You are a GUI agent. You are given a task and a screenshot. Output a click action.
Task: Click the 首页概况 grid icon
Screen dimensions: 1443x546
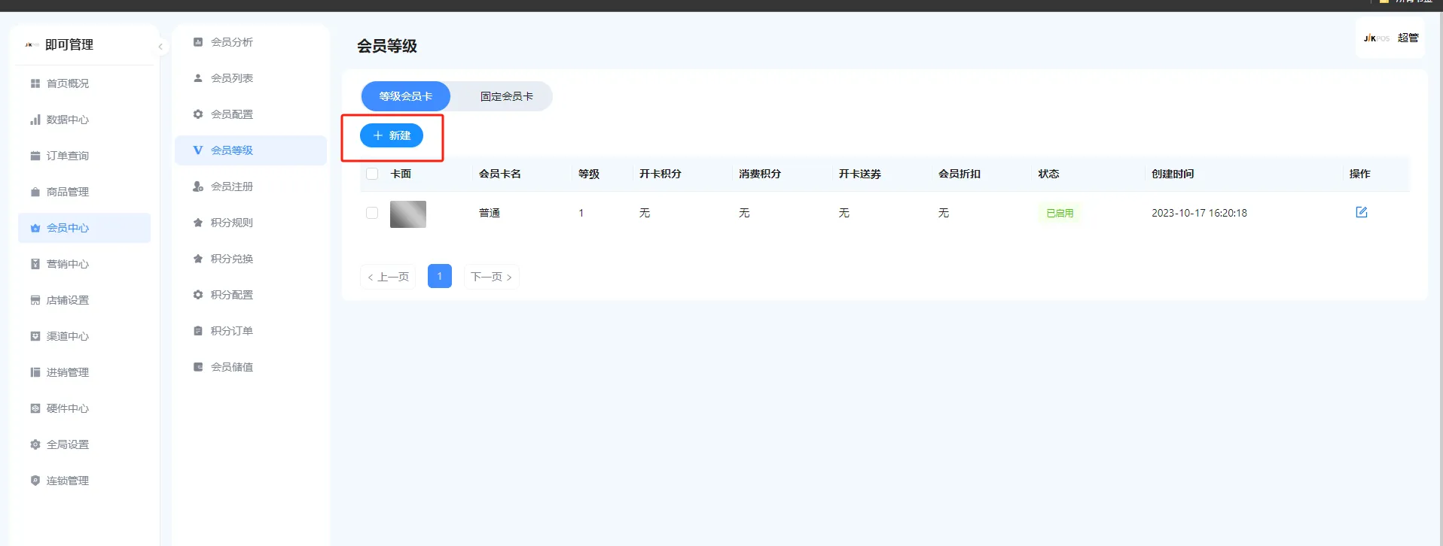point(35,83)
